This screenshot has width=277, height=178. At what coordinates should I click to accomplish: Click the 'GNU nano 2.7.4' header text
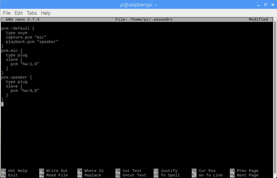pyautogui.click(x=23, y=19)
